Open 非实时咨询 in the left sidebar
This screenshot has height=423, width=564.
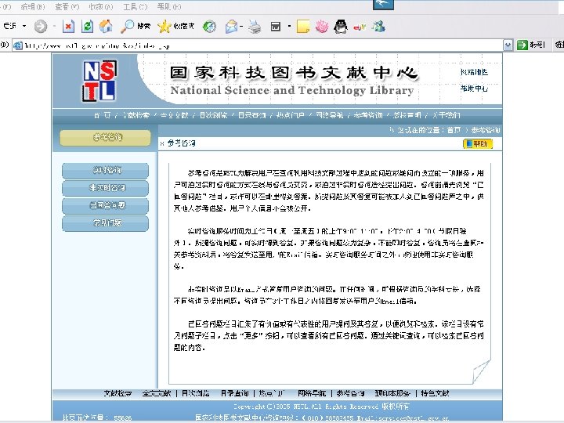(105, 188)
